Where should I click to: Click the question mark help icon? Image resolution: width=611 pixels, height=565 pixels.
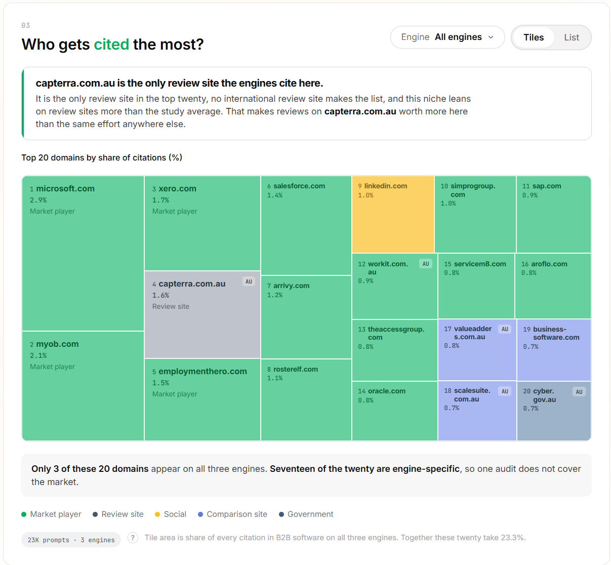[133, 538]
